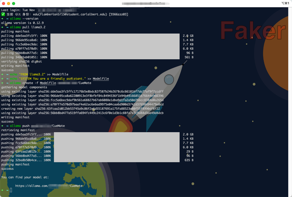Click the 'ollama pull llama3.2' command text
Screen dimensions: 292x197
tap(28, 27)
